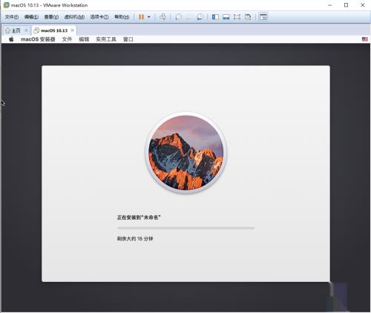The image size is (371, 313).
Task: Click the macOS Sierra mountain image
Action: pyautogui.click(x=185, y=153)
